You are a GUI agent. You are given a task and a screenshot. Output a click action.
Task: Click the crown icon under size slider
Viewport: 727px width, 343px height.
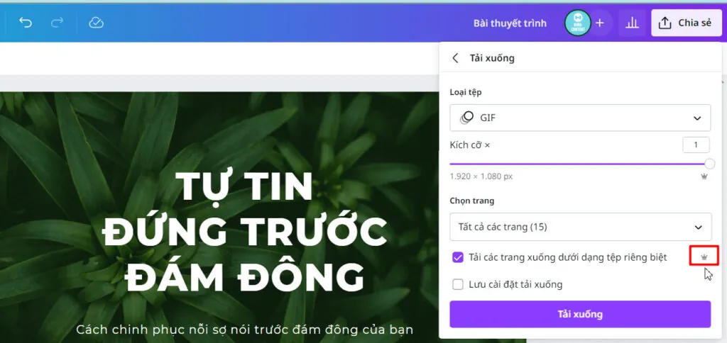tap(704, 176)
